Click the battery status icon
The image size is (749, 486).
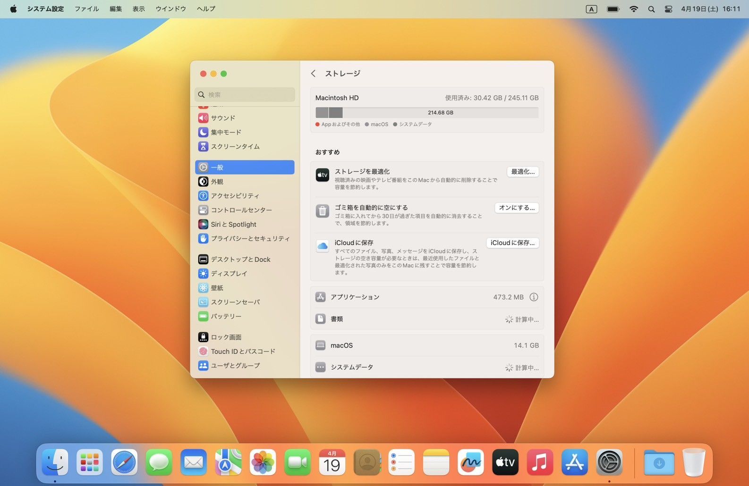[x=613, y=9]
